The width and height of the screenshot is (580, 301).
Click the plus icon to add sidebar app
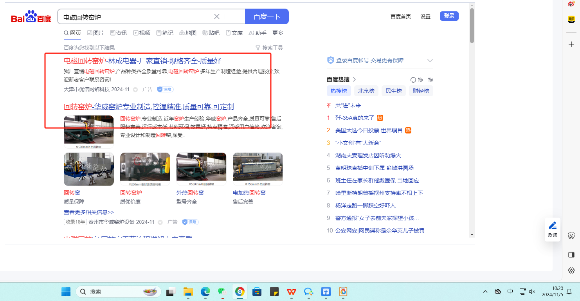(x=571, y=44)
